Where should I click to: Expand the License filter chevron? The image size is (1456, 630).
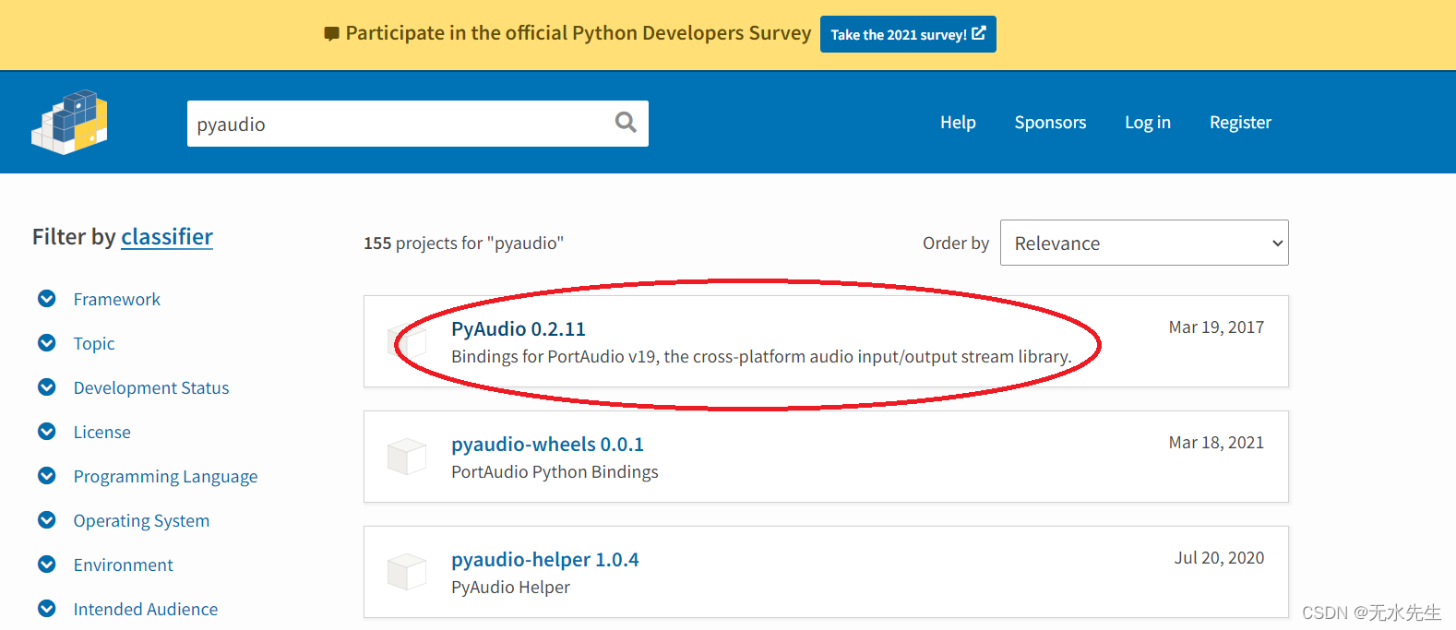coord(47,432)
